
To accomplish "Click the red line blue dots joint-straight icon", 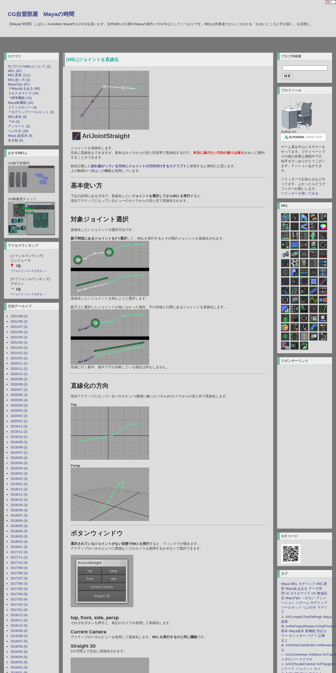I will click(x=323, y=281).
